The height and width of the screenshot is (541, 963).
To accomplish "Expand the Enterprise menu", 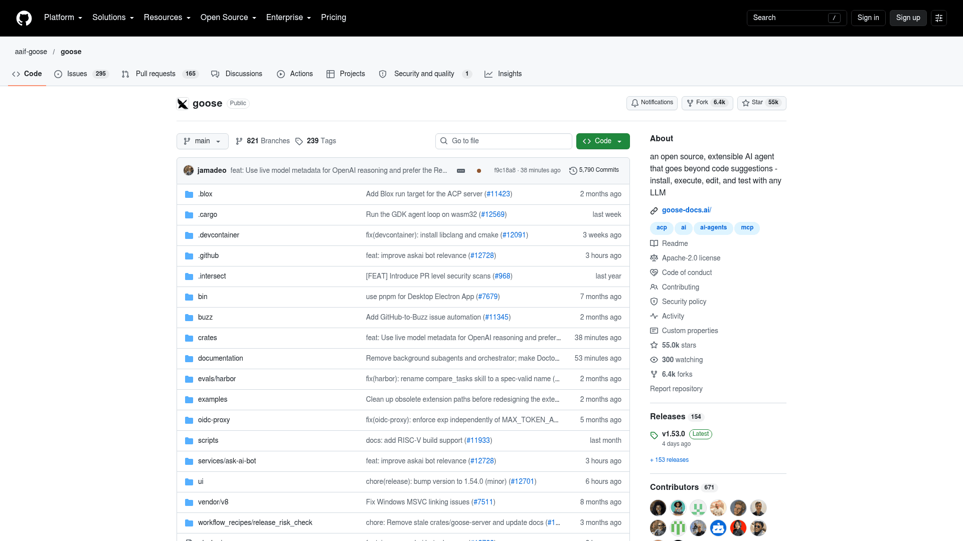I will tap(288, 18).
